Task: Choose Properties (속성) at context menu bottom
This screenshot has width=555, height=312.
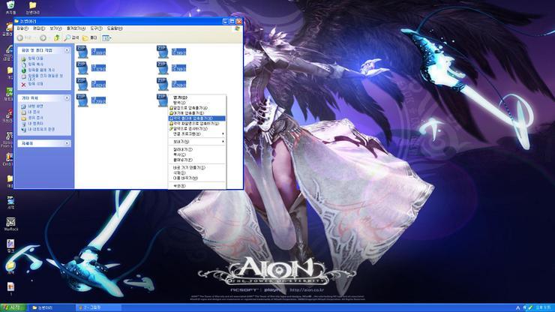Action: 180,185
